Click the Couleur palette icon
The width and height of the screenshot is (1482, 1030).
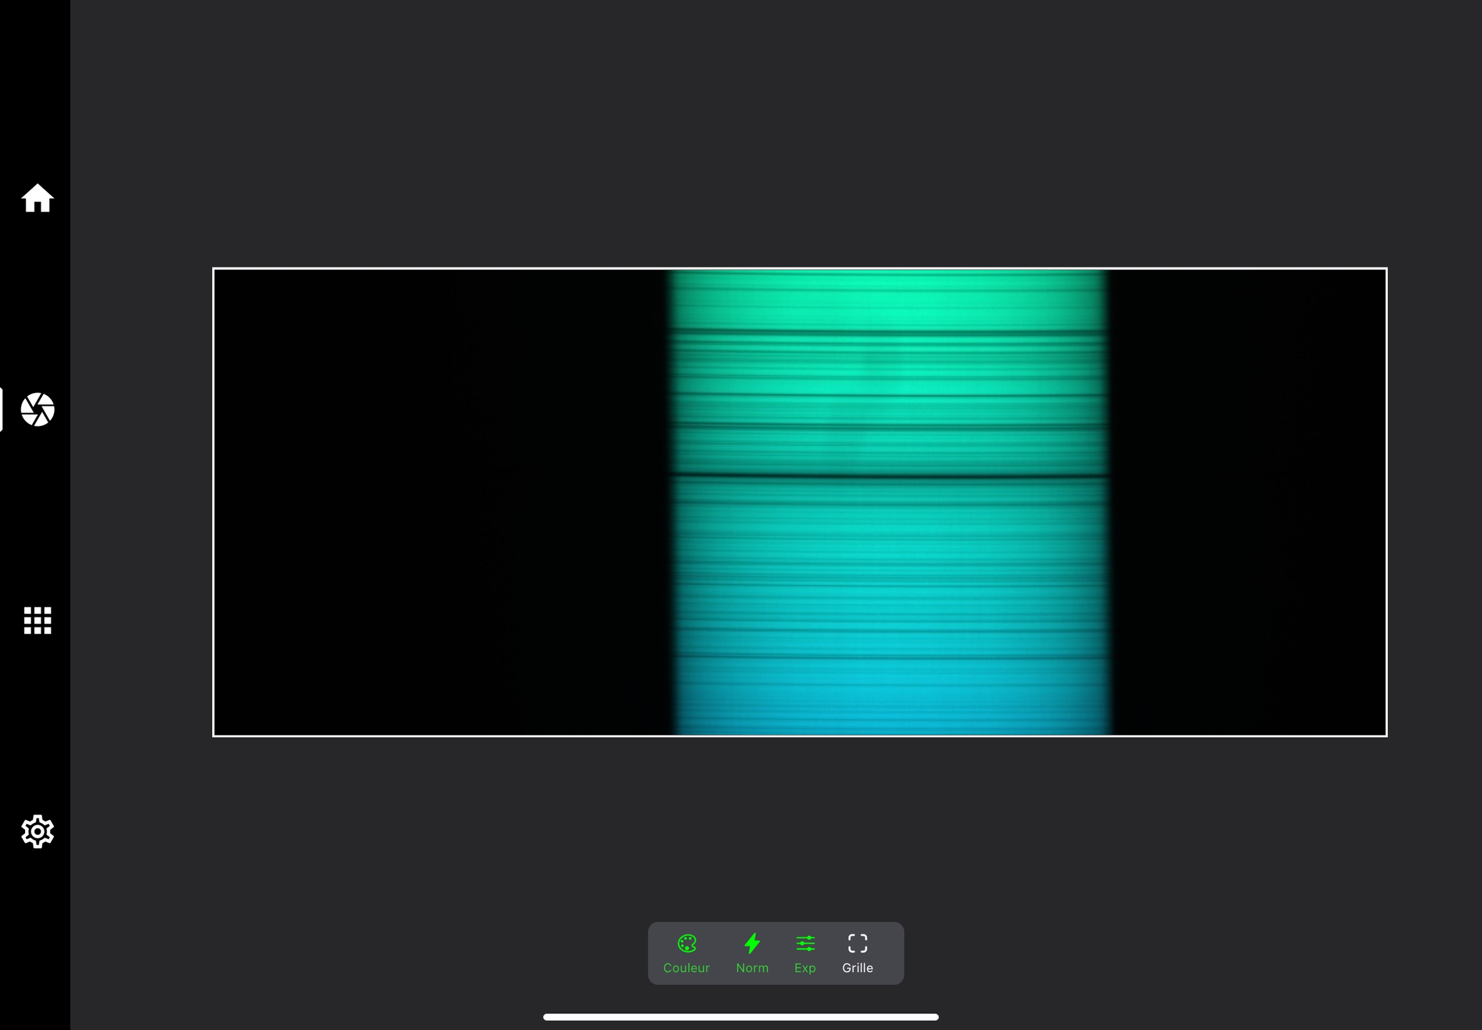686,944
